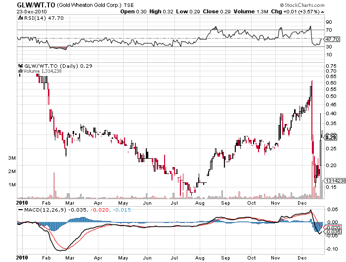
Task: Click the 1314238 volume tag on right axis
Action: (x=336, y=180)
